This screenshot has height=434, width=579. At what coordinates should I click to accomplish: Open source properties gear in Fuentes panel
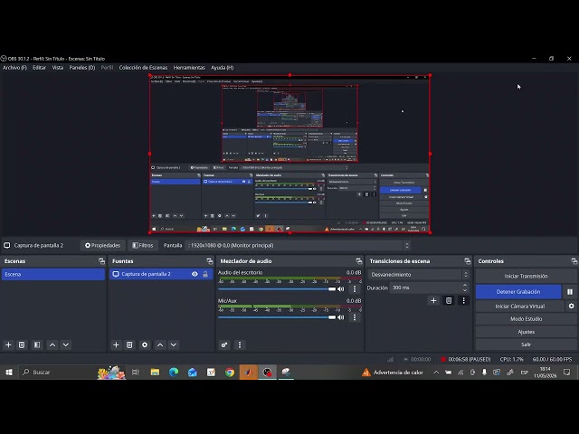point(145,344)
